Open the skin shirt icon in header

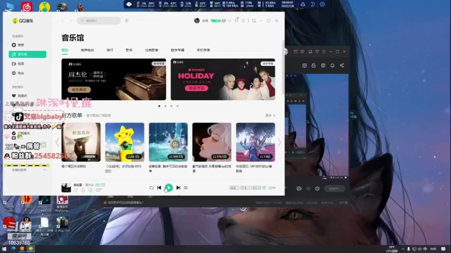coord(236,21)
